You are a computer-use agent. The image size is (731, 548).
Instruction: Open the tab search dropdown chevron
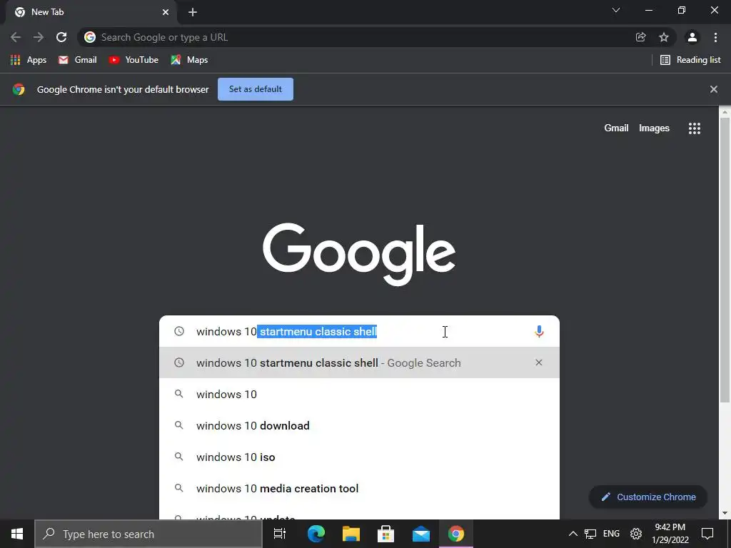tap(616, 10)
